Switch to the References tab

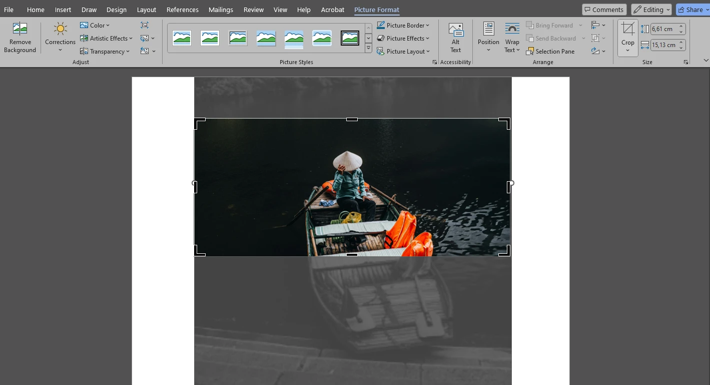(x=183, y=10)
